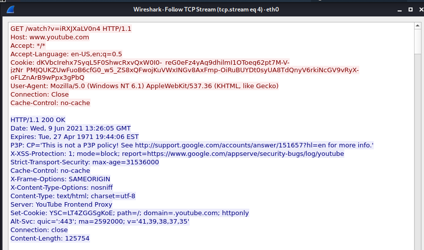Click the scrollbar up arrow
The image size is (424, 250).
click(418, 25)
